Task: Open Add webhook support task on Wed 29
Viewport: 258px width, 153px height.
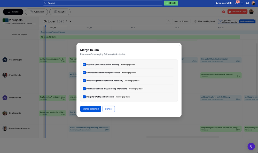Action: pyautogui.click(x=52, y=60)
